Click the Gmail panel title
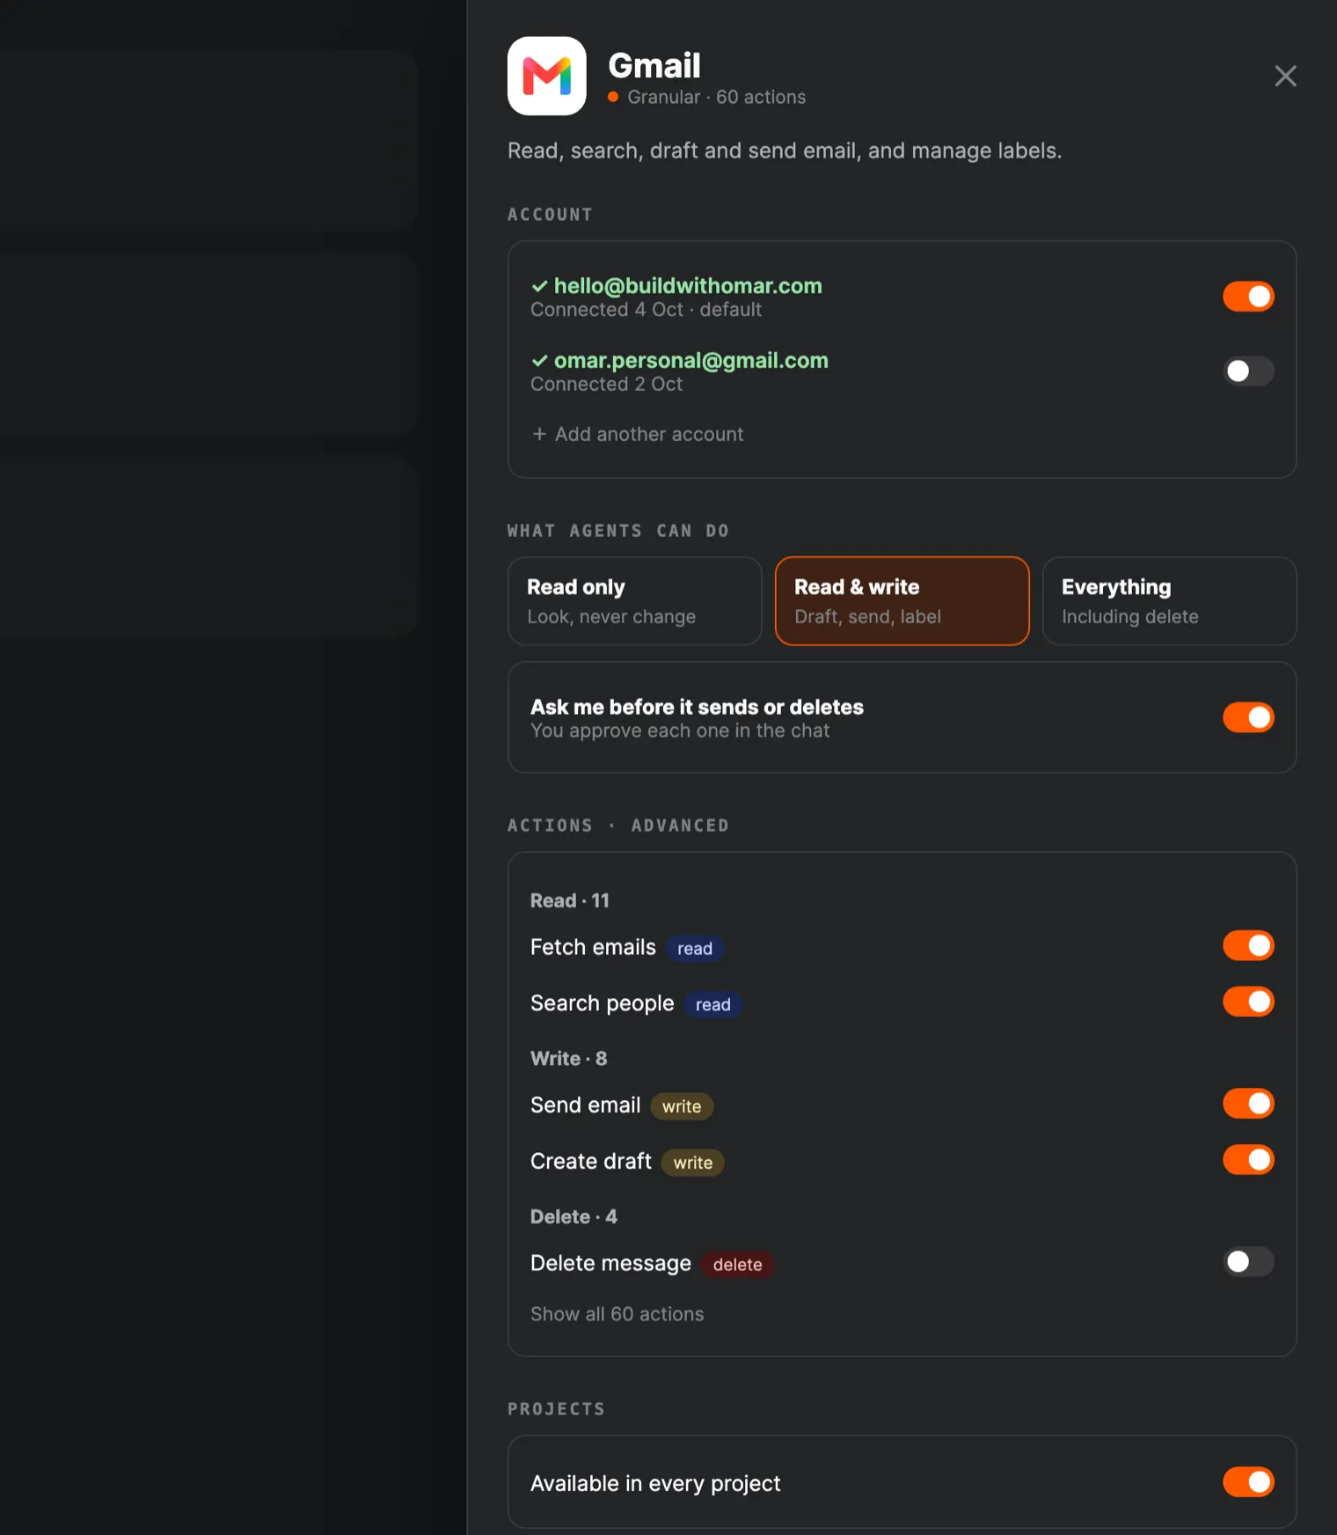Image resolution: width=1337 pixels, height=1535 pixels. (x=654, y=65)
